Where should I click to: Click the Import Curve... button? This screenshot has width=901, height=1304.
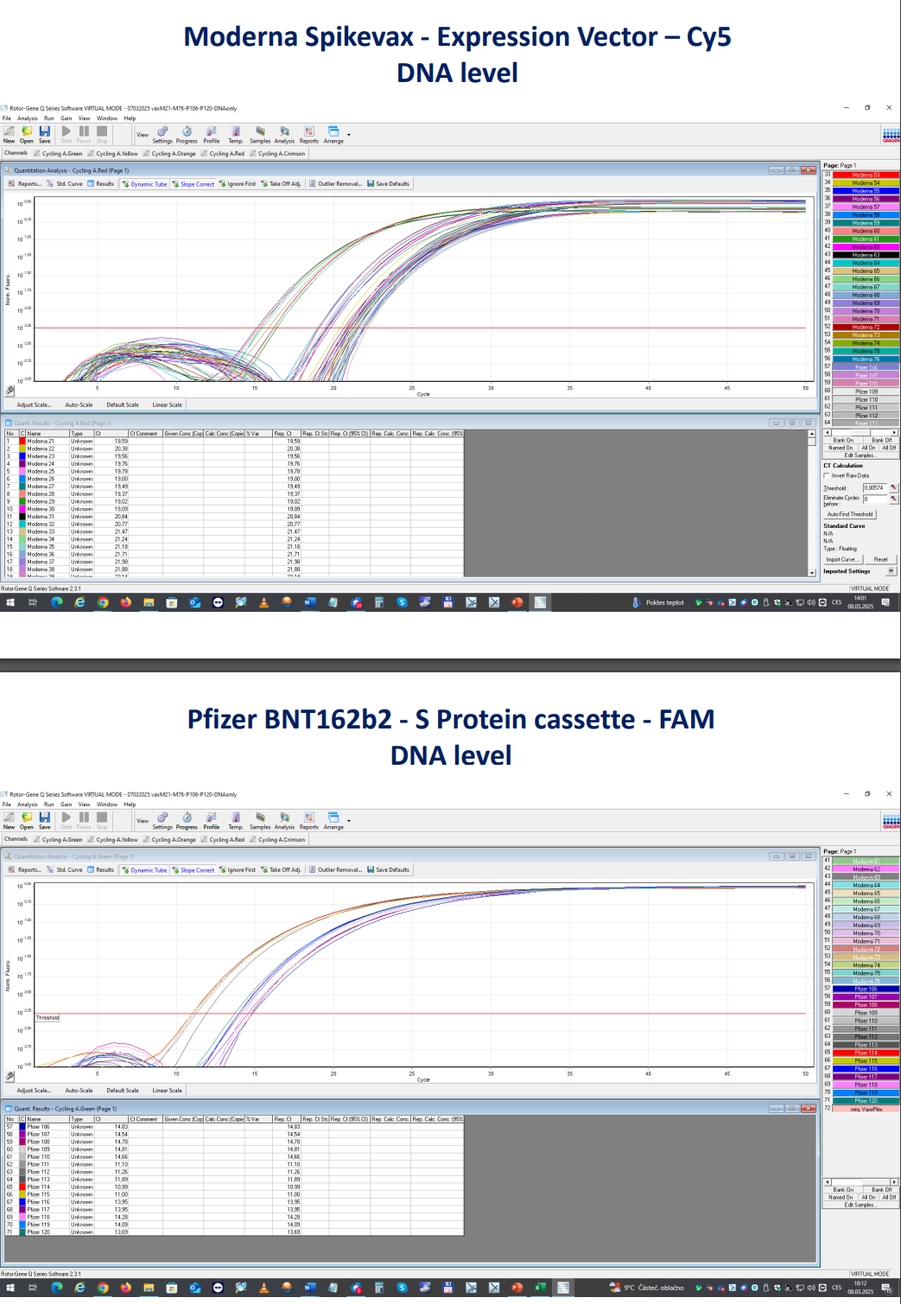point(841,559)
